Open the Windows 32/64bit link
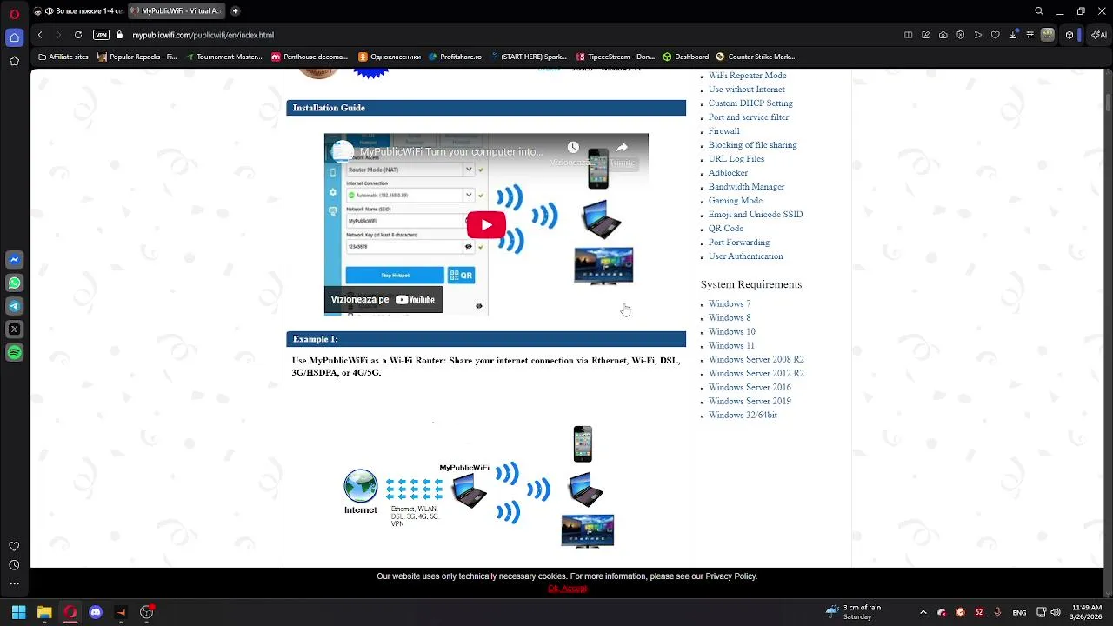The image size is (1113, 626). pos(743,416)
